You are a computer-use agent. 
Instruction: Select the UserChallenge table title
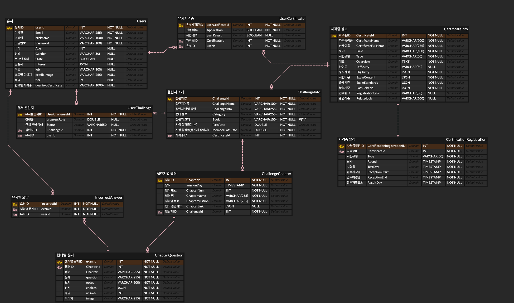139,108
